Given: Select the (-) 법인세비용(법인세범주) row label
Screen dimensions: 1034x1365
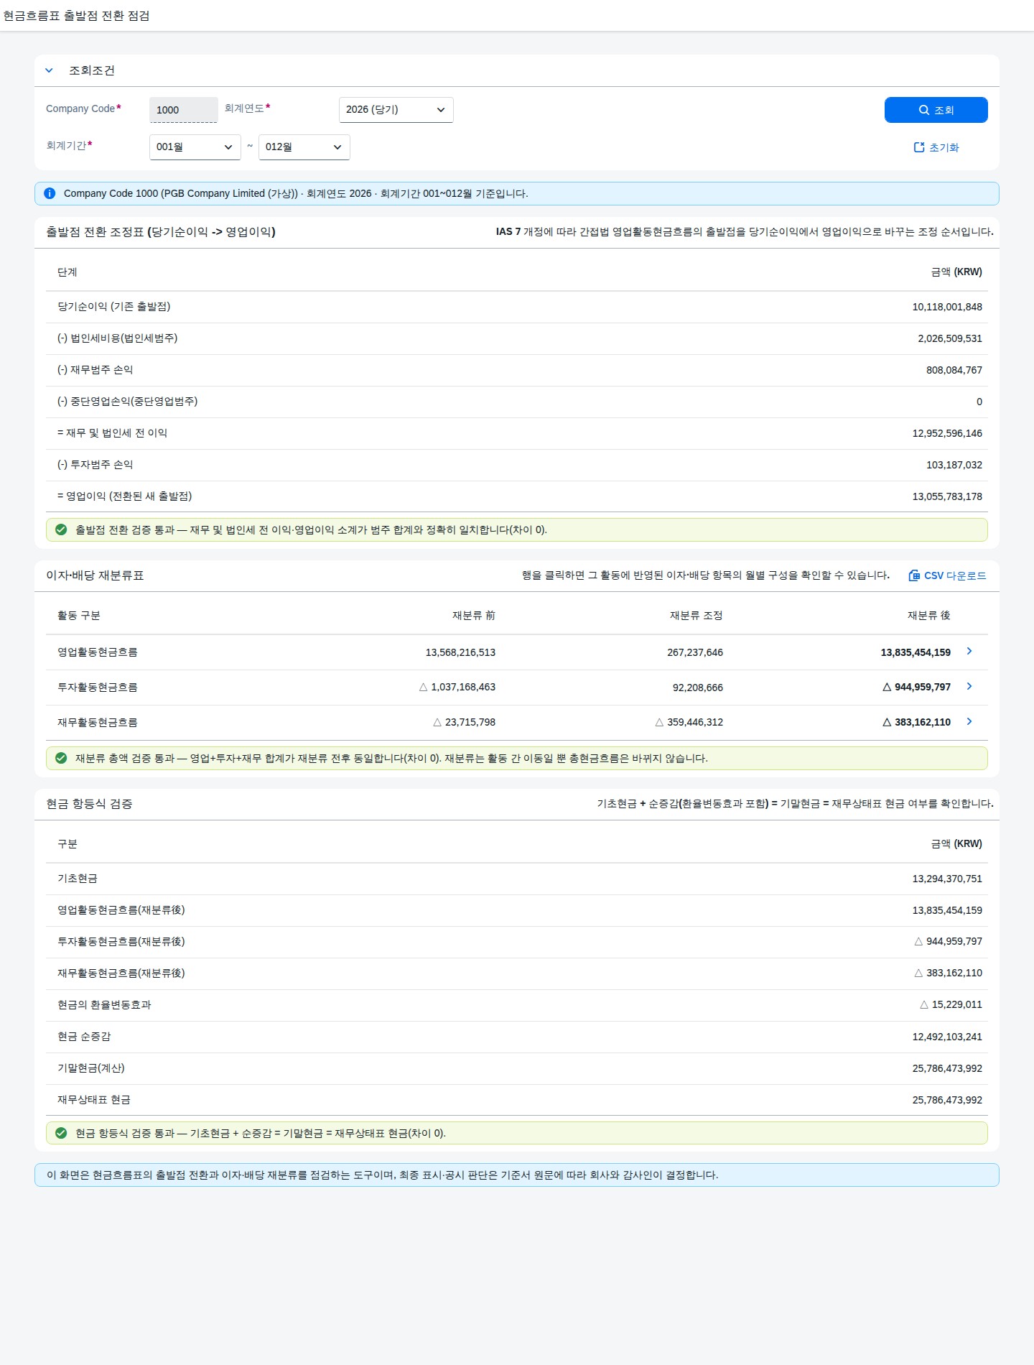Looking at the screenshot, I should tap(117, 338).
